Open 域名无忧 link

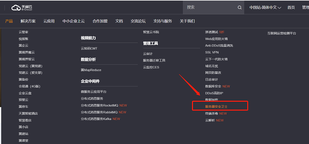pyautogui.click(x=212, y=66)
